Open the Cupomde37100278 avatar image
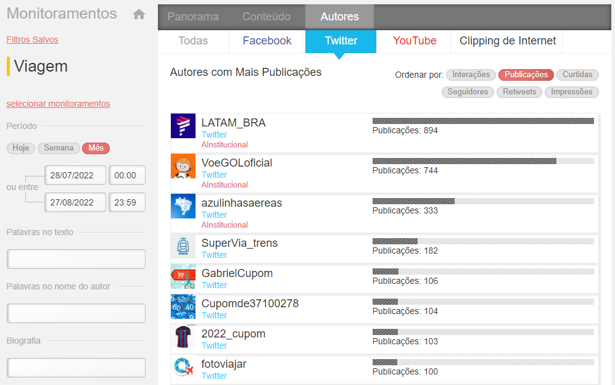615x385 pixels. tap(183, 307)
